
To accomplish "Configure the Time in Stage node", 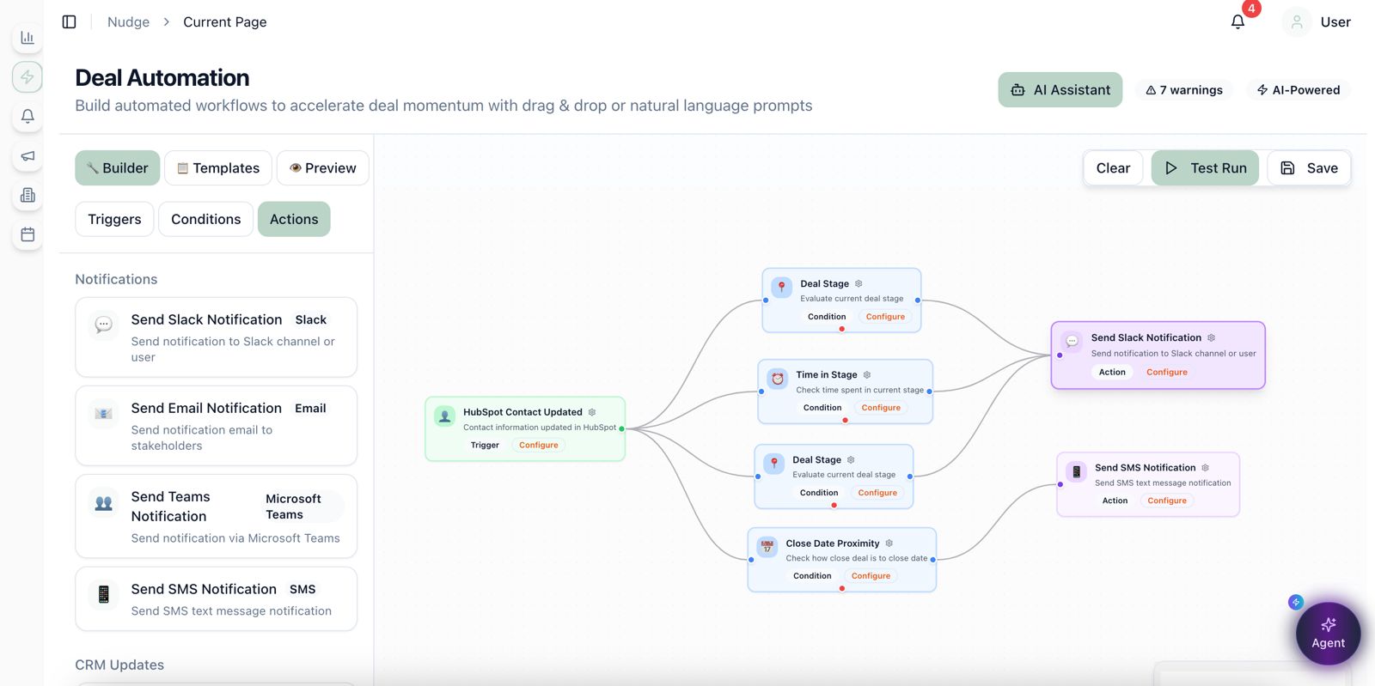I will 881,408.
